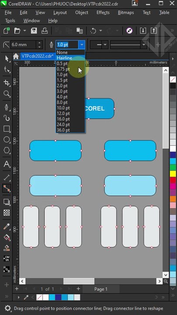Click the outline width value field
The width and height of the screenshot is (177, 315).
67,45
